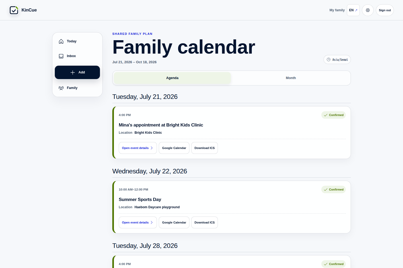
Task: Click the Today home icon in sidebar
Action: coord(61,41)
